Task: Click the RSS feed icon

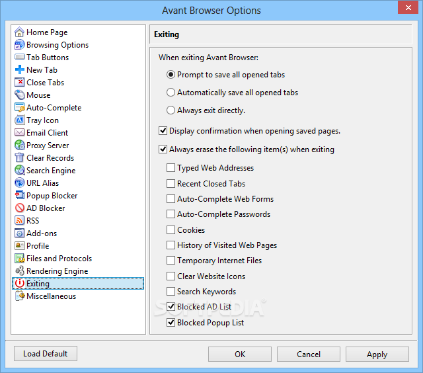Action: 19,220
